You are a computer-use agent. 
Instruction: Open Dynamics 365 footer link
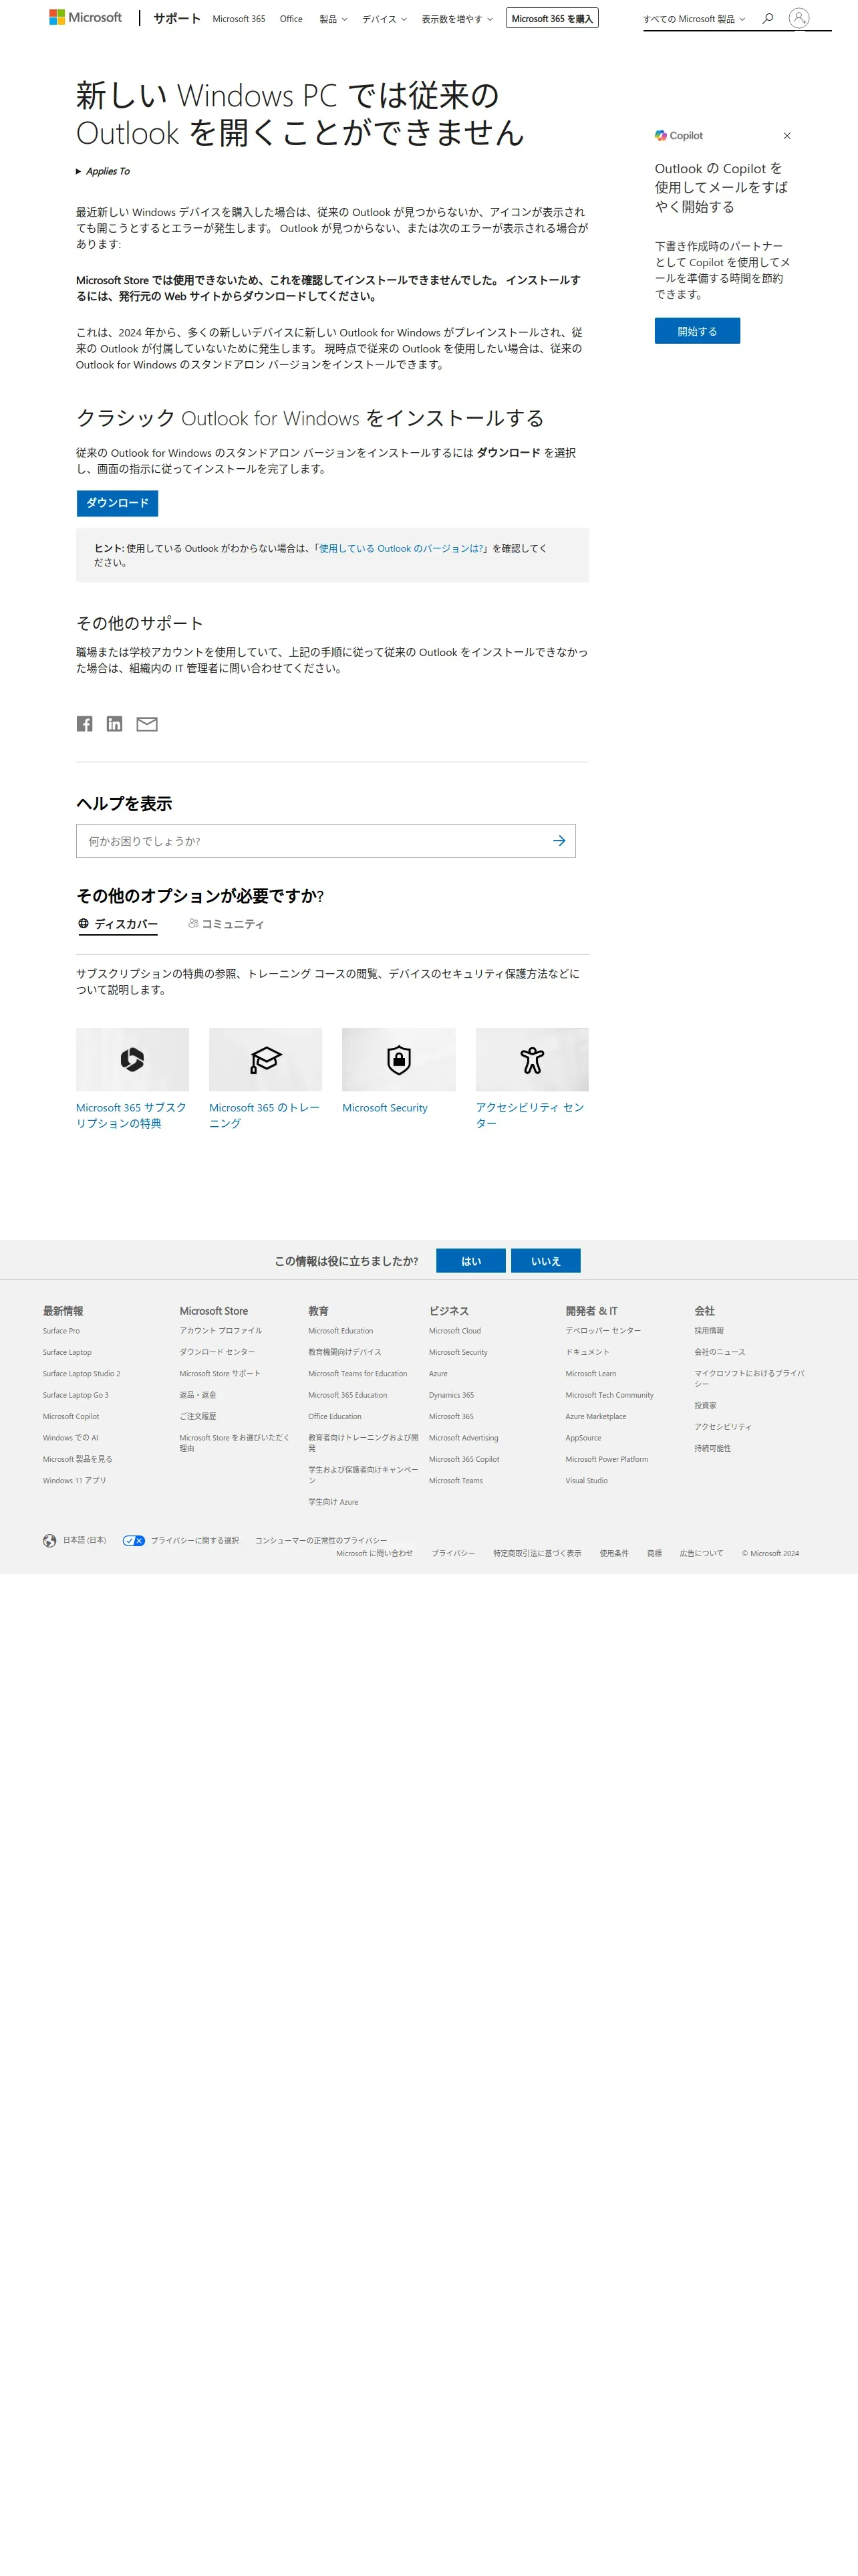[x=452, y=1395]
